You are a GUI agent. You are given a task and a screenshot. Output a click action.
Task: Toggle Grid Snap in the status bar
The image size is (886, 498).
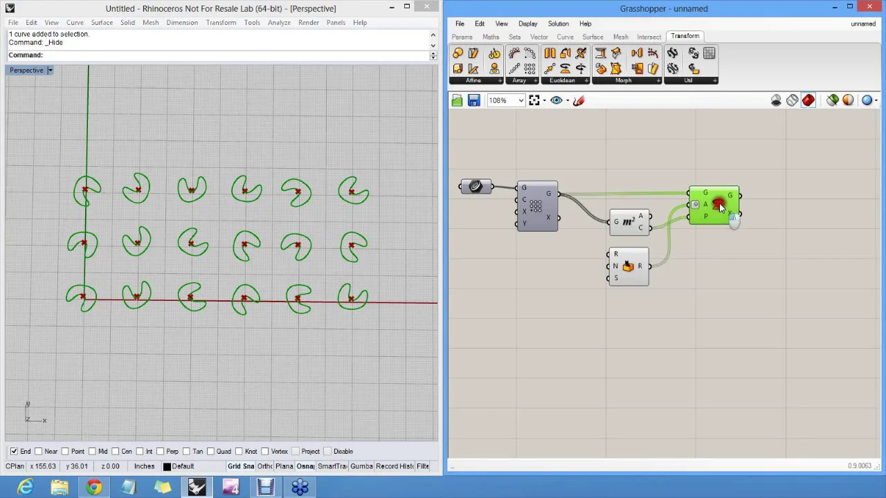pyautogui.click(x=241, y=466)
